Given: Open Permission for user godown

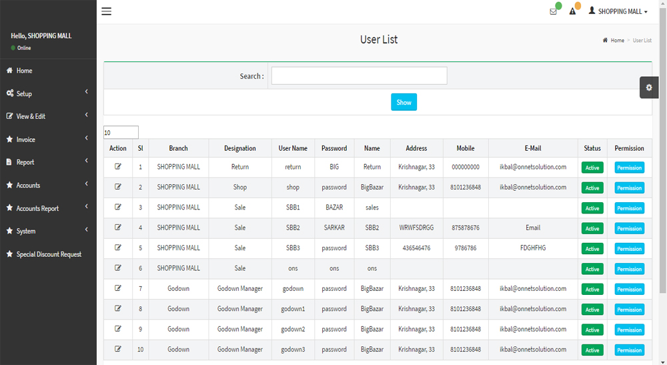Looking at the screenshot, I should tap(629, 290).
